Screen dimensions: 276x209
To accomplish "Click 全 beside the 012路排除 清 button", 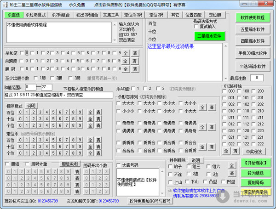I will pos(226,151).
